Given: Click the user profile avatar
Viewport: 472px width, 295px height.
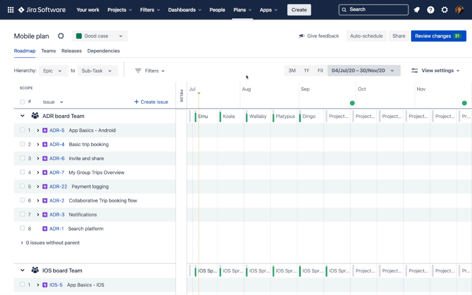Looking at the screenshot, I should tap(459, 10).
